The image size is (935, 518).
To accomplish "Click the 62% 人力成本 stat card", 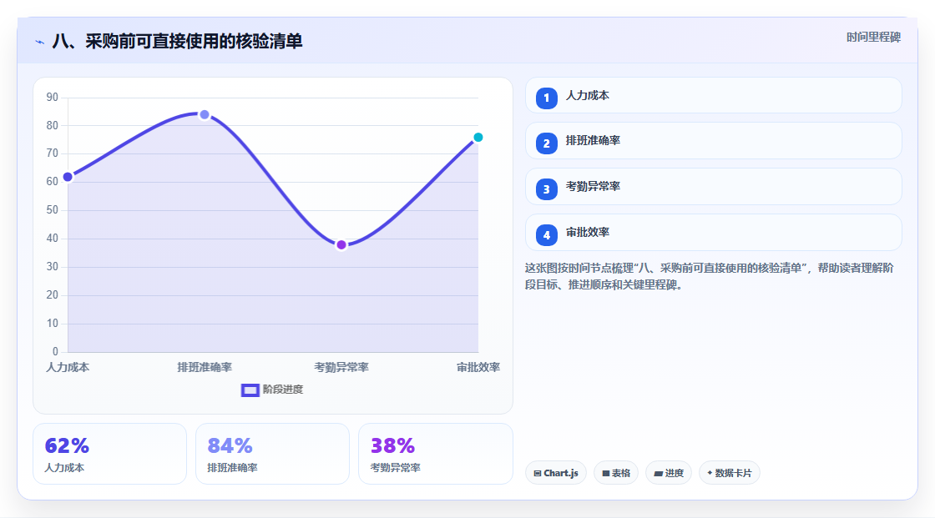I will point(109,454).
